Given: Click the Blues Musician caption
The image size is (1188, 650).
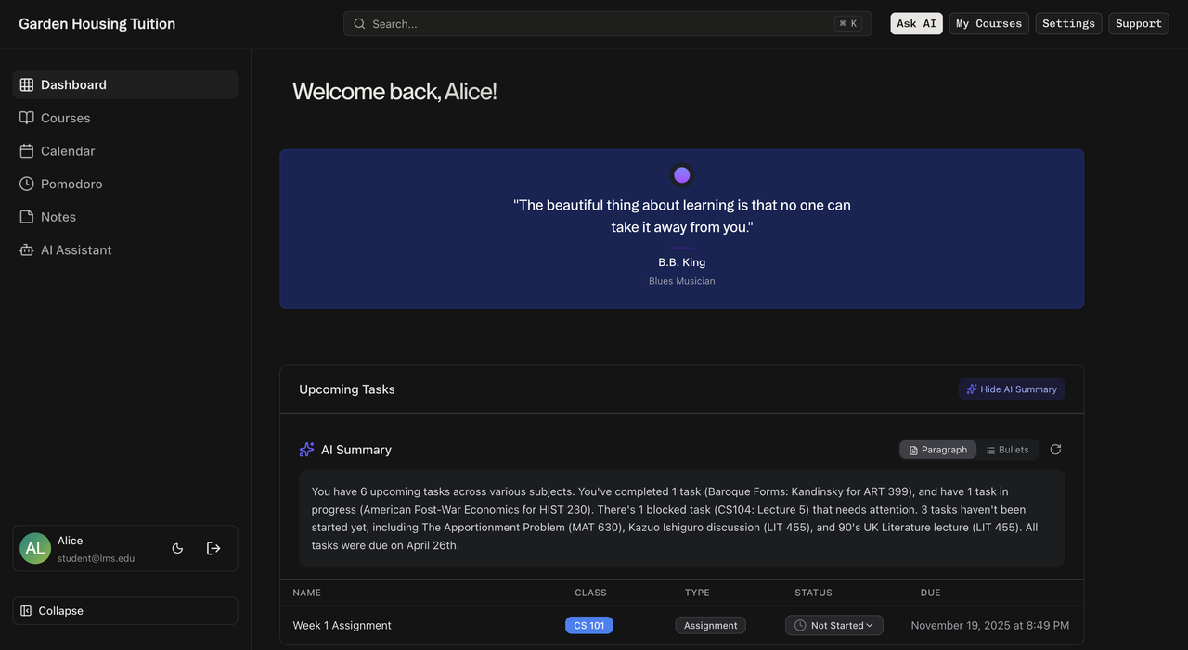Looking at the screenshot, I should [x=682, y=281].
